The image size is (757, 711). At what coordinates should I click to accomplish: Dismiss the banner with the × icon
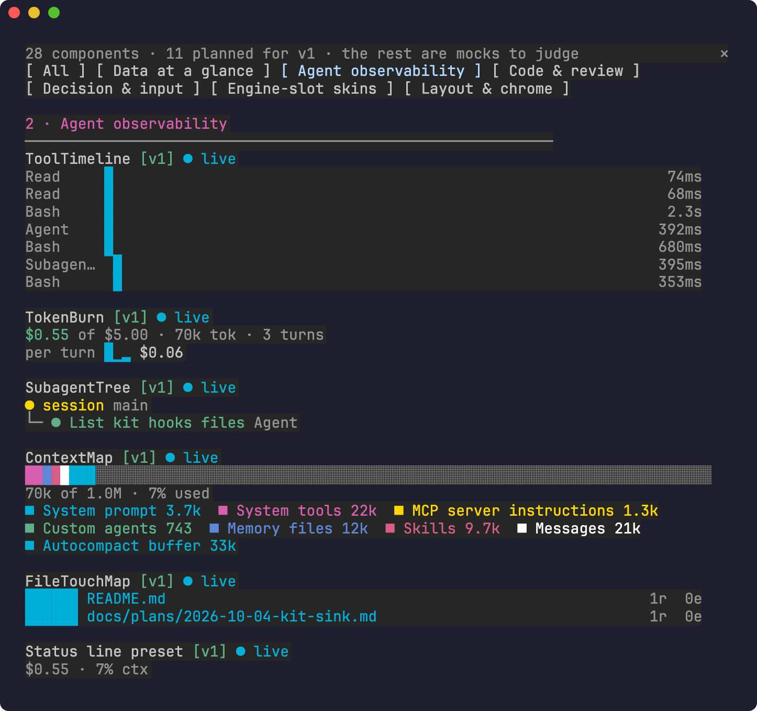click(724, 53)
